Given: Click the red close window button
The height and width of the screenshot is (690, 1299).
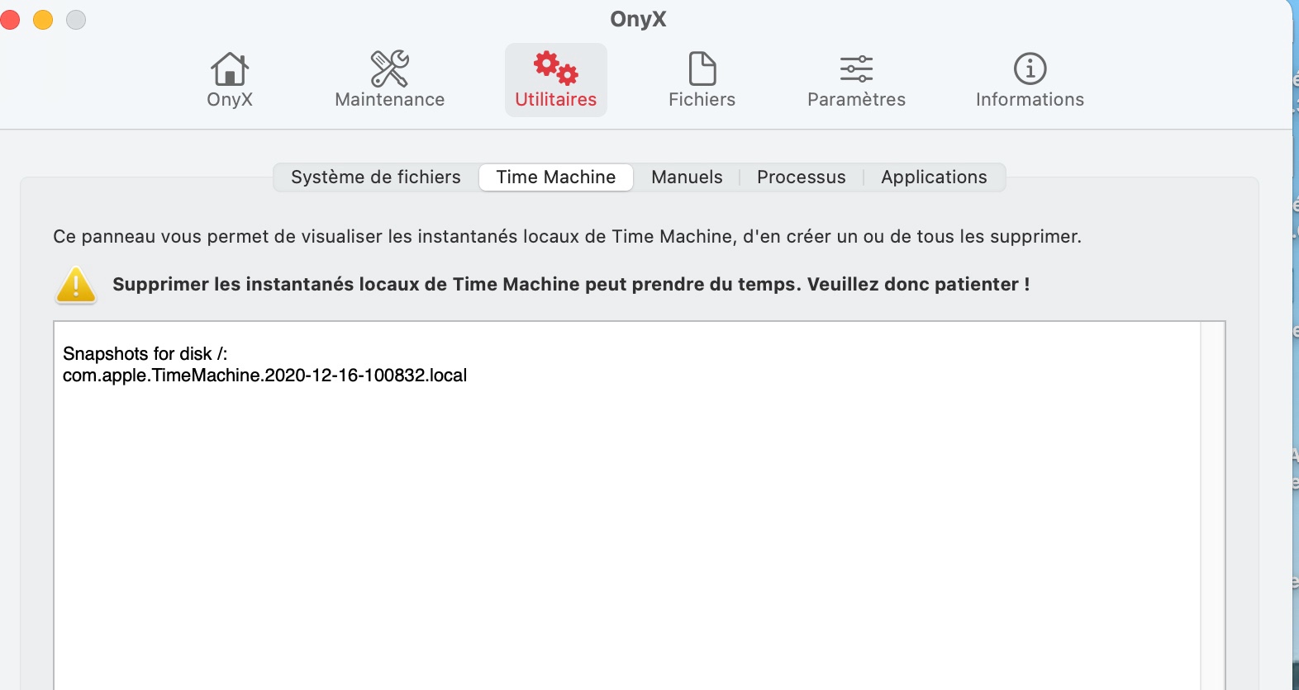Looking at the screenshot, I should [10, 19].
